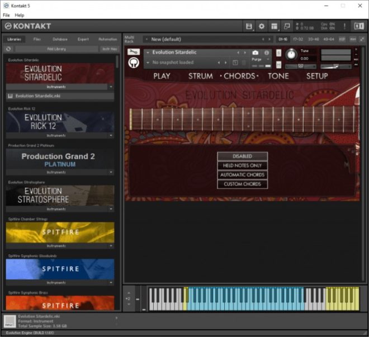This screenshot has width=369, height=337.
Task: Select DISABLED chord mode
Action: 243,156
